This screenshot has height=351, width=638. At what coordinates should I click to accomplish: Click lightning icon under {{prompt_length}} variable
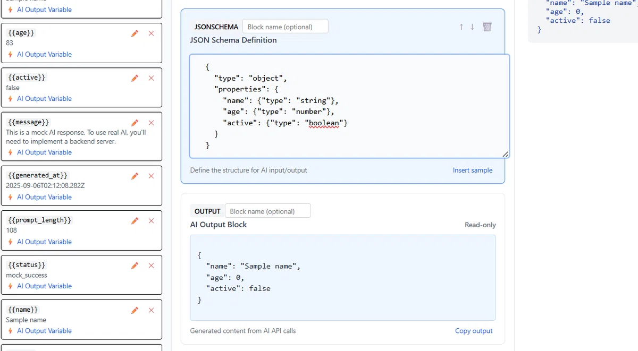pyautogui.click(x=10, y=241)
